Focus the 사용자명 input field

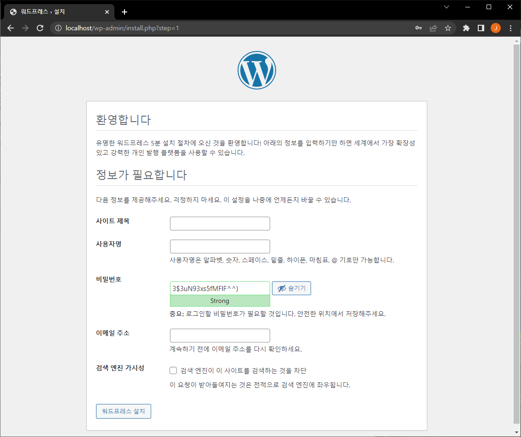pos(220,247)
